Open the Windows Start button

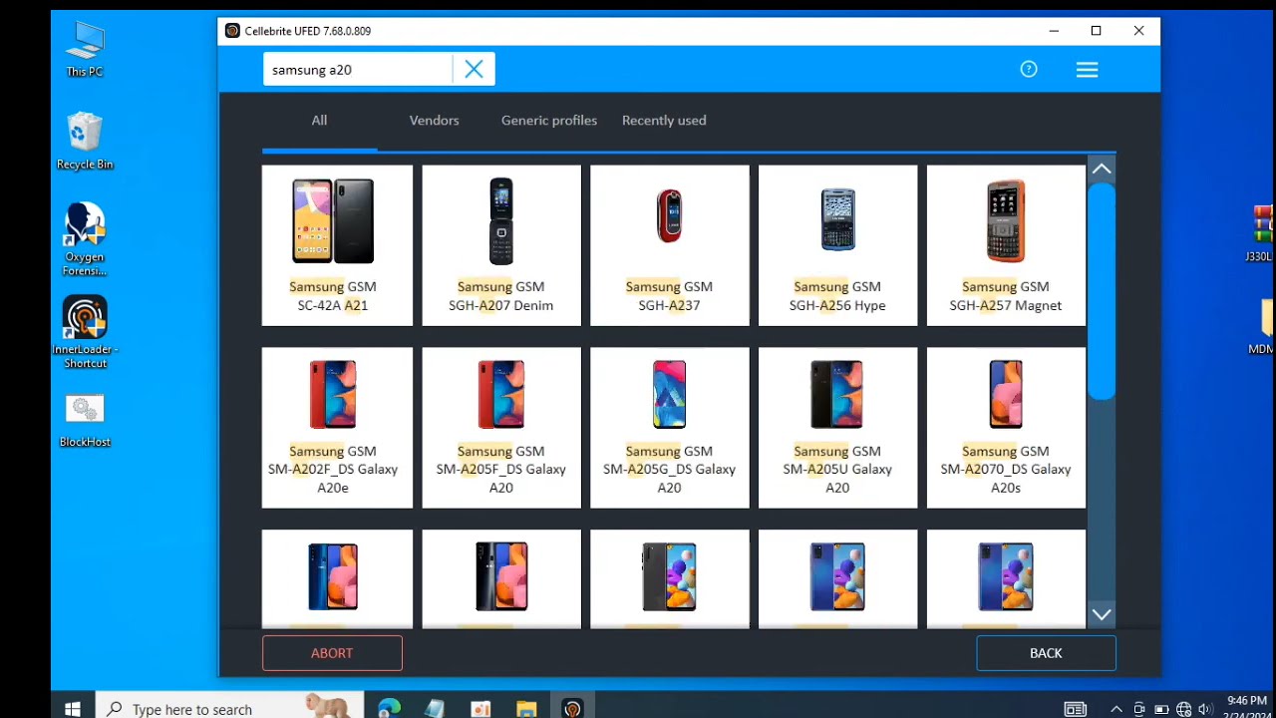[72, 708]
